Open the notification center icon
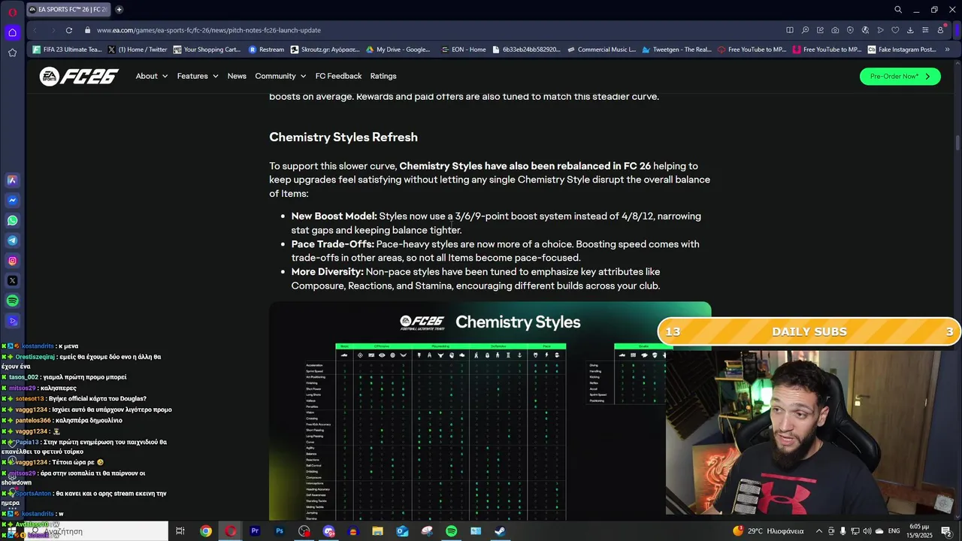 tap(945, 531)
